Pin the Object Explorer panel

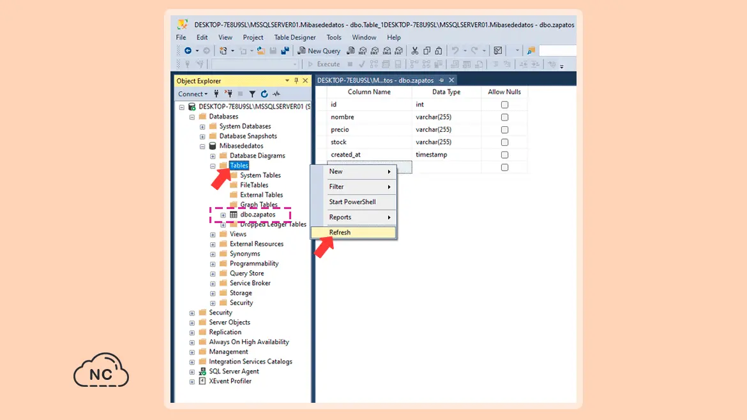click(x=296, y=81)
